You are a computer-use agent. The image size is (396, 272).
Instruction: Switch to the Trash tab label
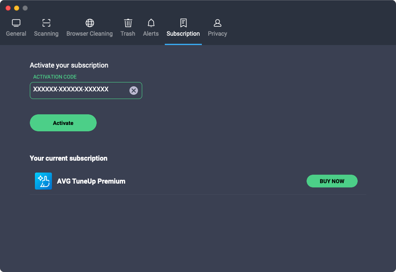(x=128, y=34)
